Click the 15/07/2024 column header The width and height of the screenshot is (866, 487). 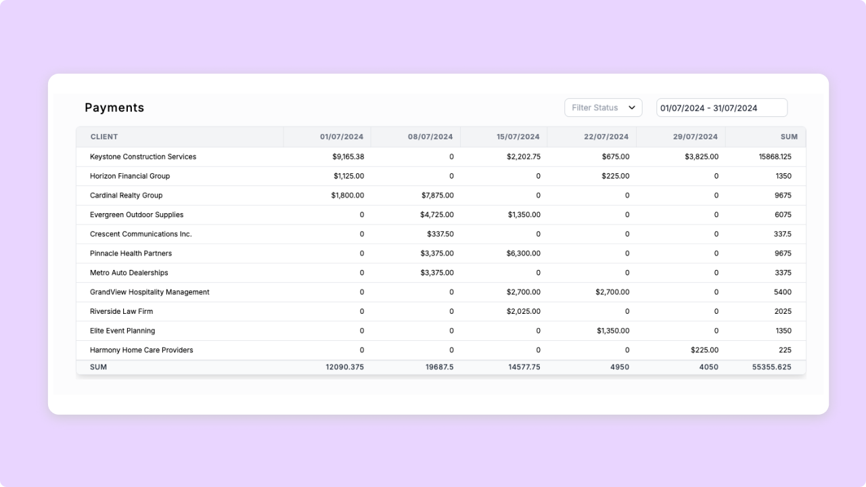click(x=518, y=137)
